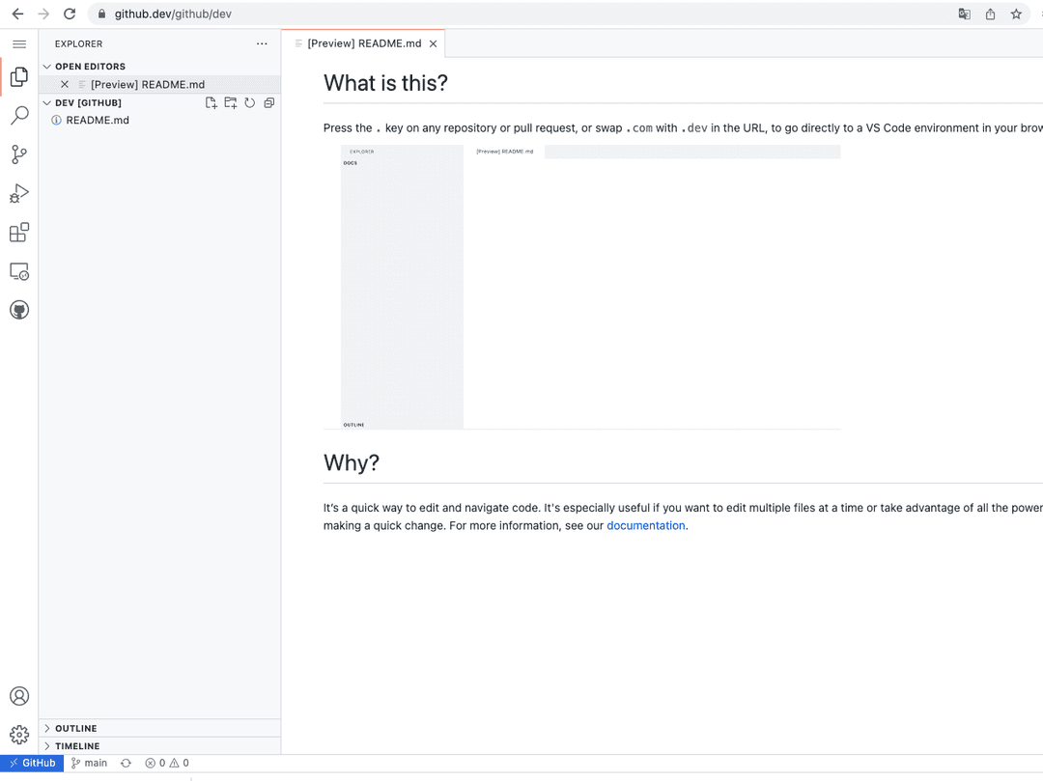
Task: Refresh the Explorer file list
Action: click(249, 102)
